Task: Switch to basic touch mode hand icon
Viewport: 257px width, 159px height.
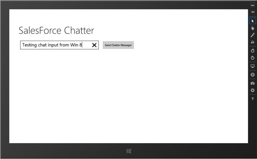Action: [x=253, y=28]
